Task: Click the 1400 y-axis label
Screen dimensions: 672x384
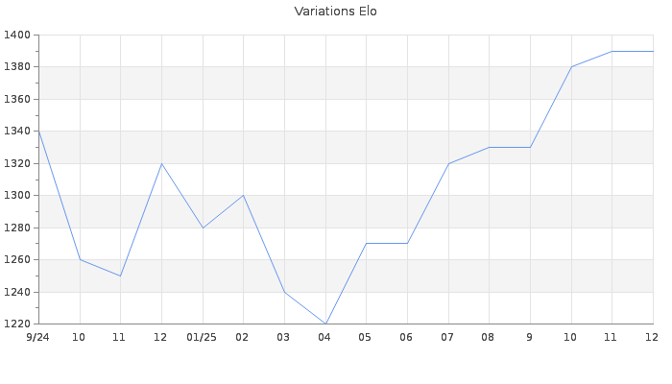Action: coord(16,36)
